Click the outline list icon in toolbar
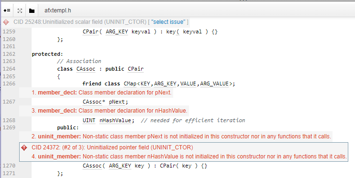Screen dimensions: 355x178 [7, 10]
